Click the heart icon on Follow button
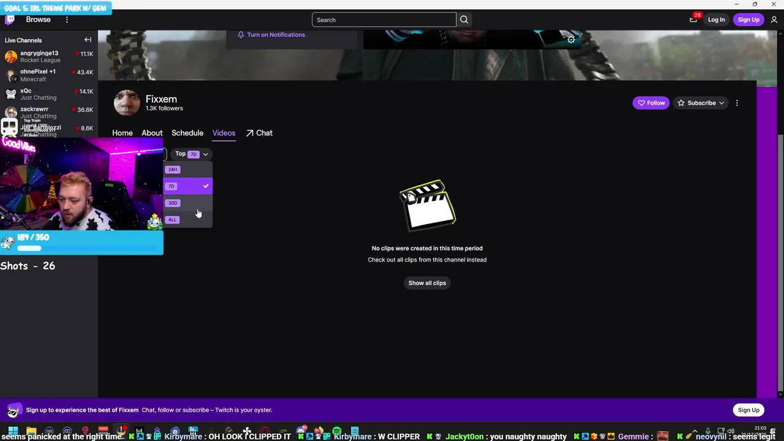 pos(641,103)
